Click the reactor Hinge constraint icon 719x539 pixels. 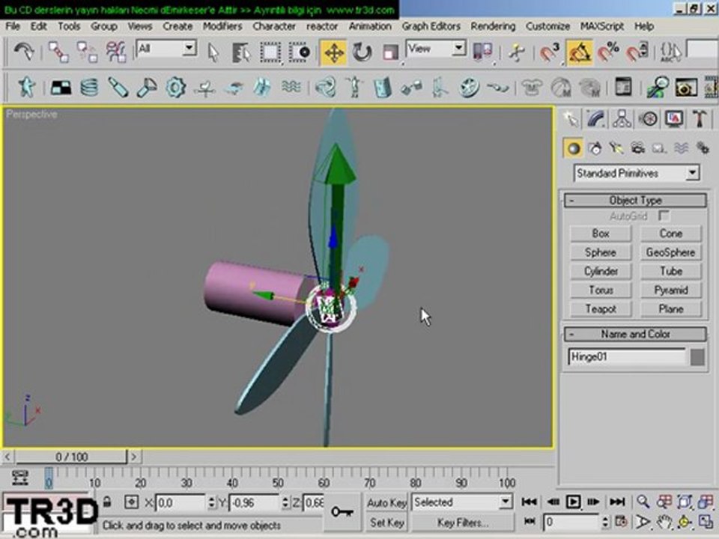tap(382, 87)
